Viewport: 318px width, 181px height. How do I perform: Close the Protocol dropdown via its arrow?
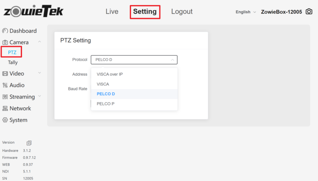pos(172,60)
